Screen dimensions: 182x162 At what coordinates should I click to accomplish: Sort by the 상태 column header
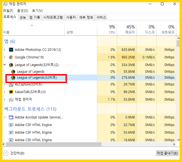pos(81,30)
